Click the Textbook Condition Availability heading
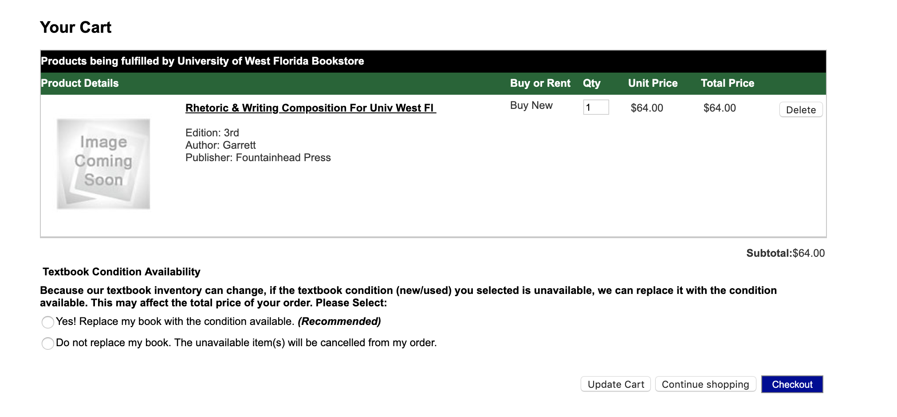 122,272
